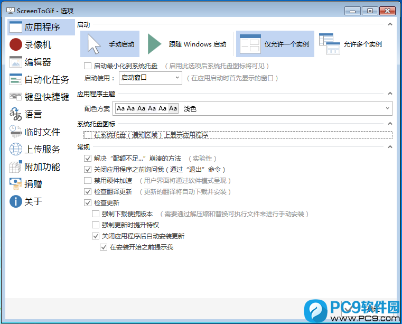The width and height of the screenshot is (402, 324).
Task: Switch to the 编辑器 tab label
Action: pyautogui.click(x=38, y=62)
